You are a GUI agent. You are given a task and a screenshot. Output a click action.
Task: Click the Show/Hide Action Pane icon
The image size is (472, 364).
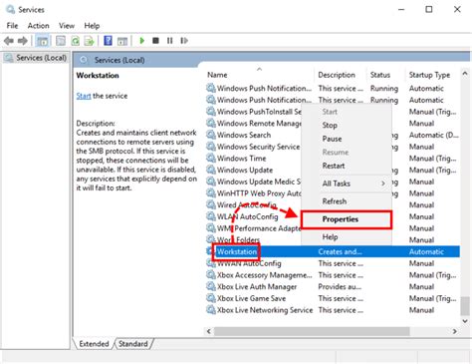pyautogui.click(x=122, y=41)
